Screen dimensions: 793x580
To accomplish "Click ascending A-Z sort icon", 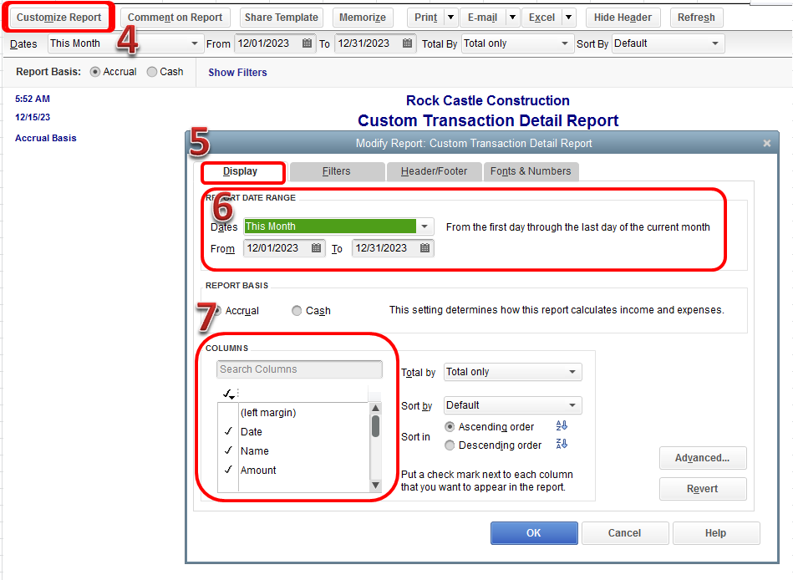I will (562, 425).
